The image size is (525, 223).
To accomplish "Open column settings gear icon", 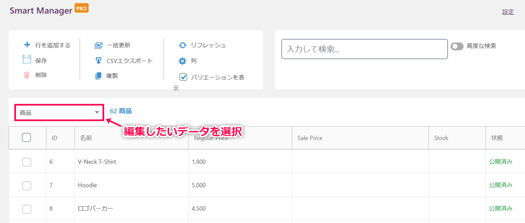I will point(183,61).
